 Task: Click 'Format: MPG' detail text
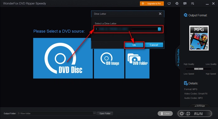[191, 89]
